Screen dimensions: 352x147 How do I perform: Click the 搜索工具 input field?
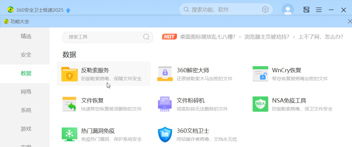tap(108, 37)
